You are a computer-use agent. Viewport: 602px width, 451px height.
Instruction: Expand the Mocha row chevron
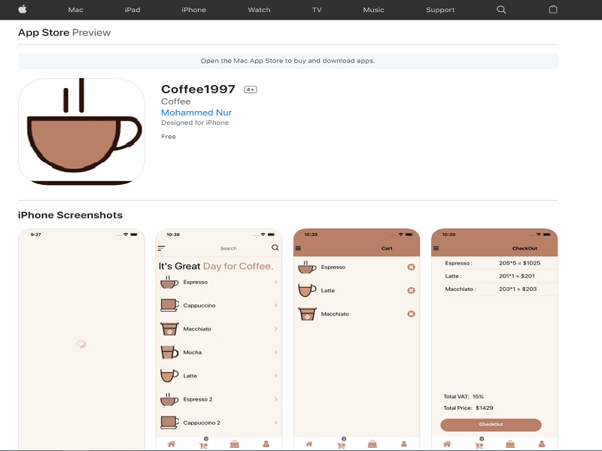coord(275,352)
